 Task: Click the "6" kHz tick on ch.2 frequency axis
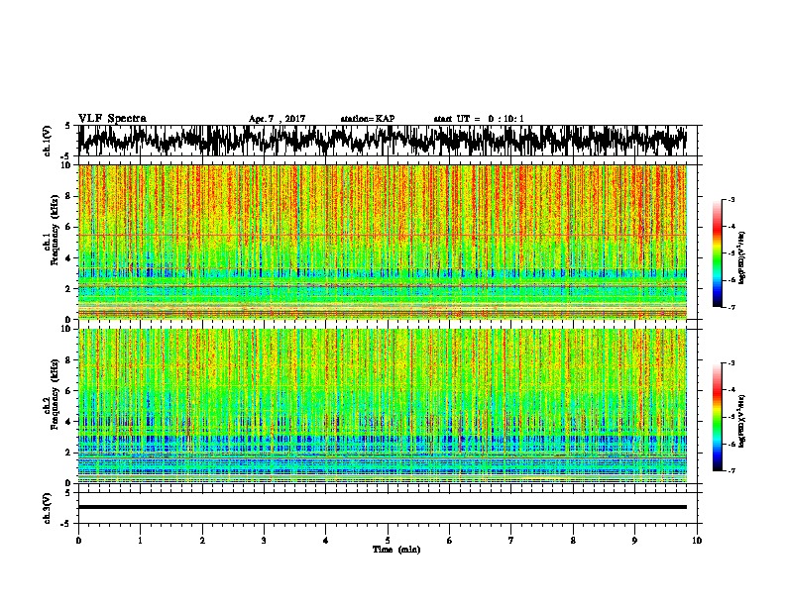pyautogui.click(x=69, y=391)
